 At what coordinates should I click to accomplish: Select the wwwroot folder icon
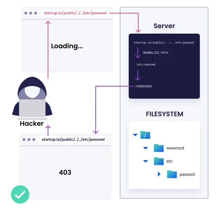click(159, 148)
